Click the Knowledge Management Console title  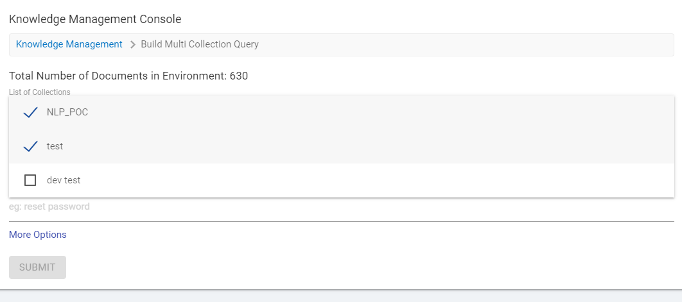click(95, 19)
